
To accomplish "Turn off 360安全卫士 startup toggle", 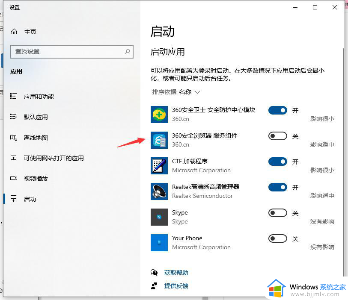I will coord(278,110).
